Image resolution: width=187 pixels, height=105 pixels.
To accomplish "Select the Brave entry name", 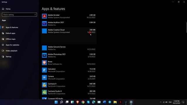I will coord(50,62).
